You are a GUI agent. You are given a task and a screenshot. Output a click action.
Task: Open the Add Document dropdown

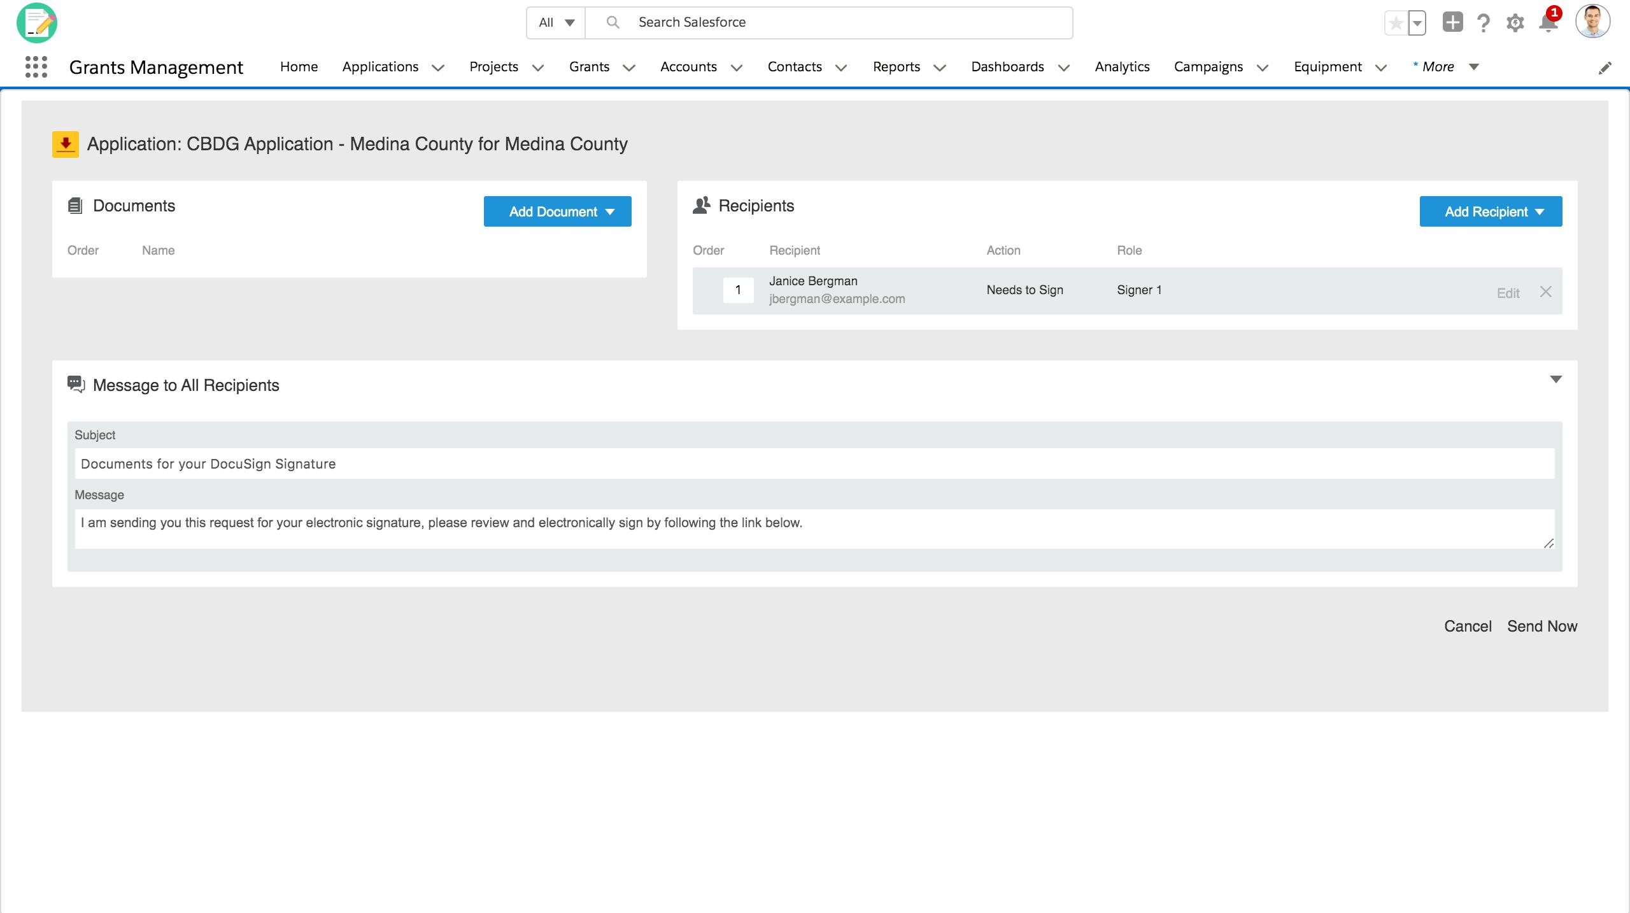[x=557, y=211]
